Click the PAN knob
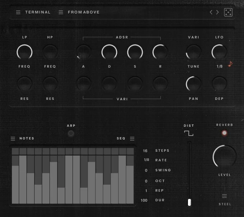The image size is (244, 217). point(193,84)
